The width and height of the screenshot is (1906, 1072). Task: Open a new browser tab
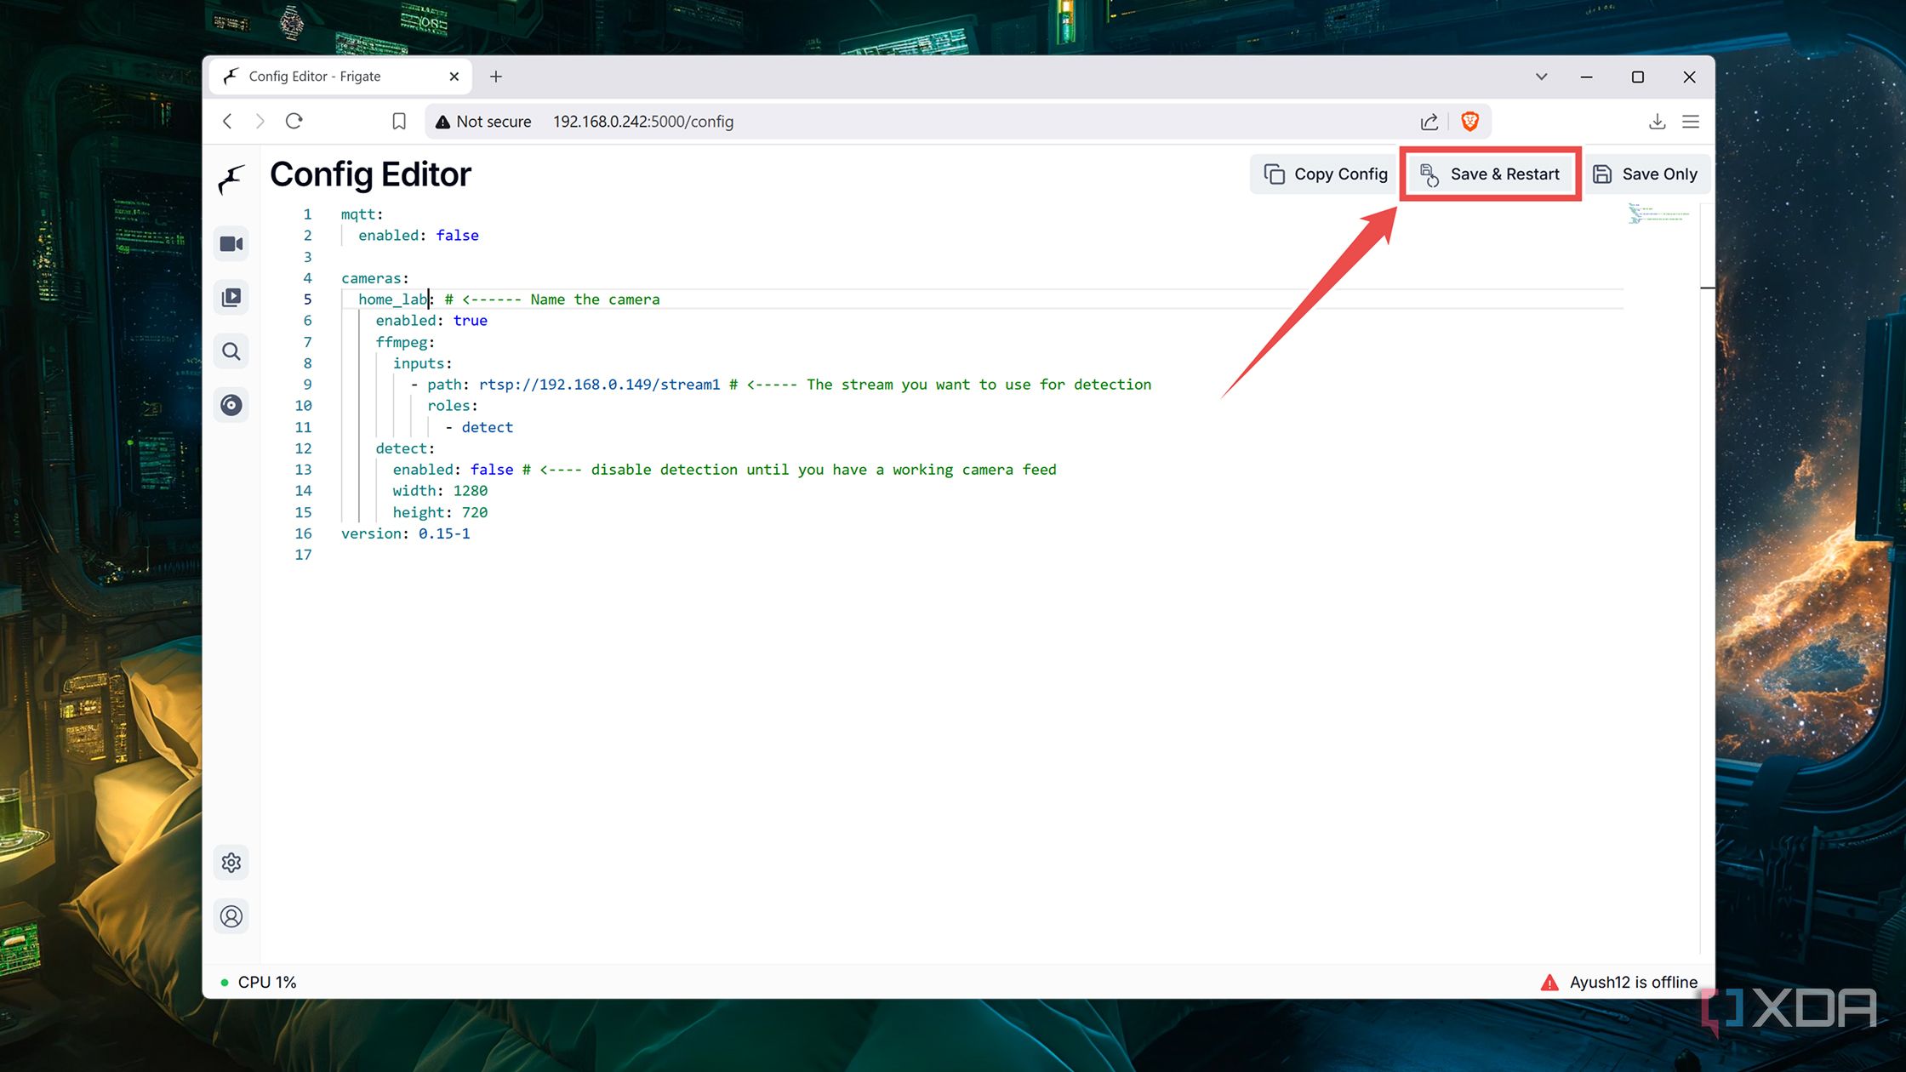pyautogui.click(x=496, y=77)
